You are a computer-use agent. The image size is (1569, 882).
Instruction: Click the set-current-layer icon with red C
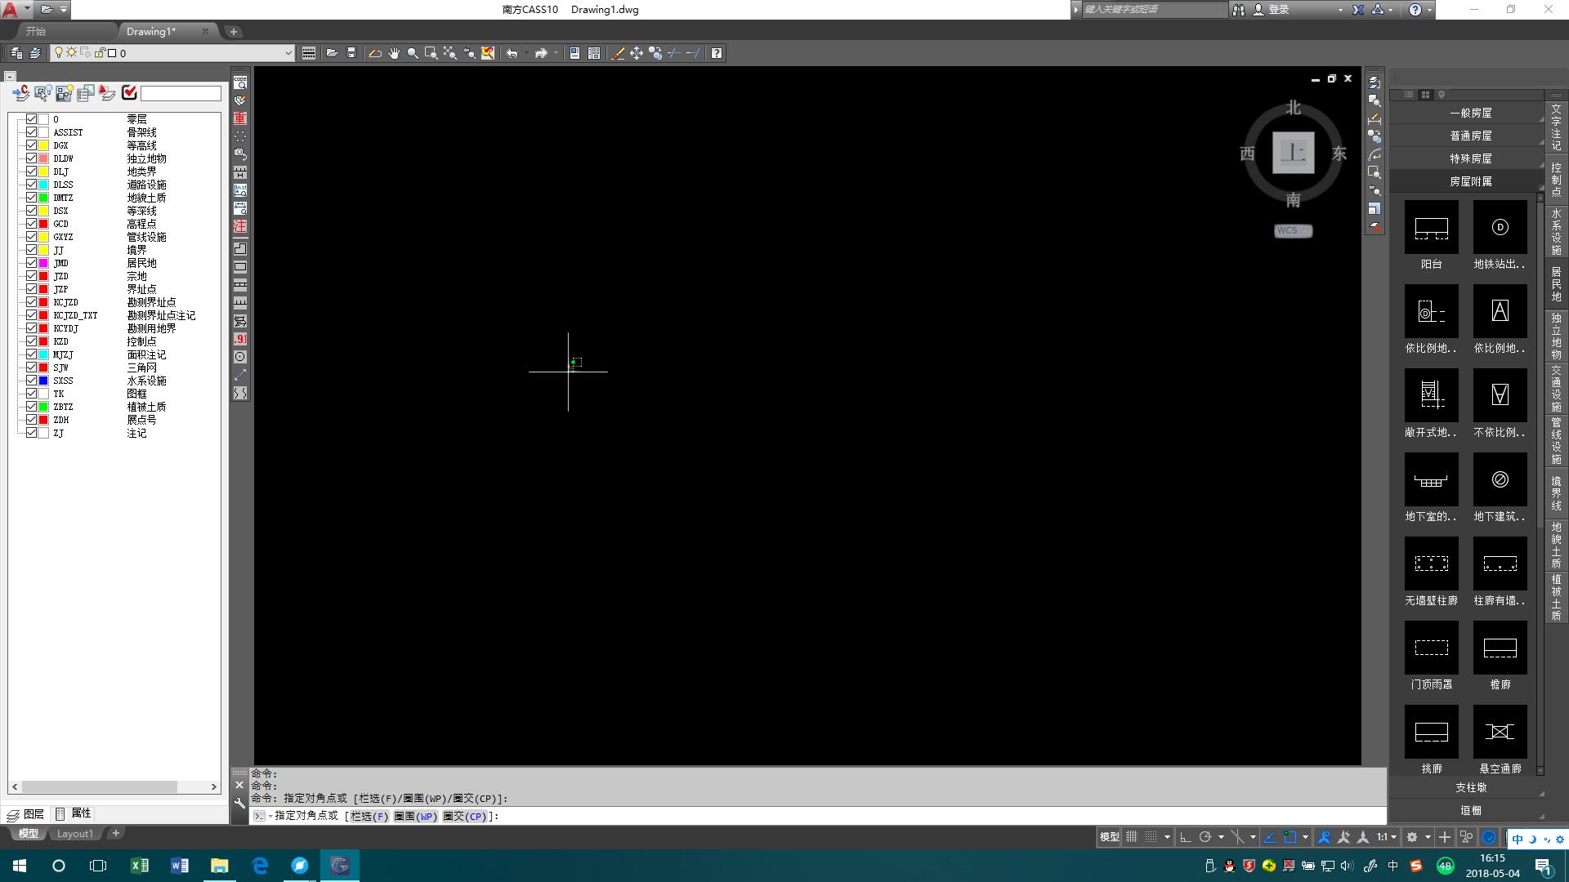pyautogui.click(x=21, y=93)
